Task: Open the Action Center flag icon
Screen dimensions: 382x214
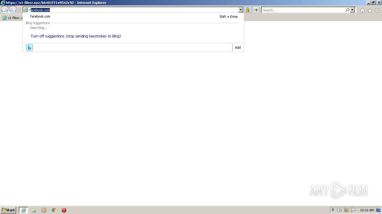Action: click(354, 210)
